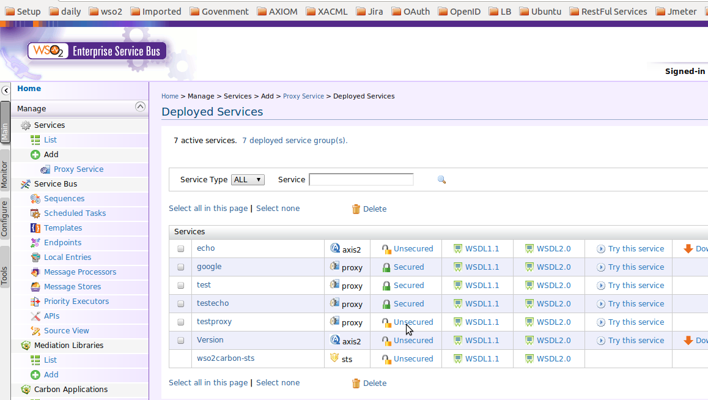
Task: Click the Message Processors icon
Action: pyautogui.click(x=35, y=272)
